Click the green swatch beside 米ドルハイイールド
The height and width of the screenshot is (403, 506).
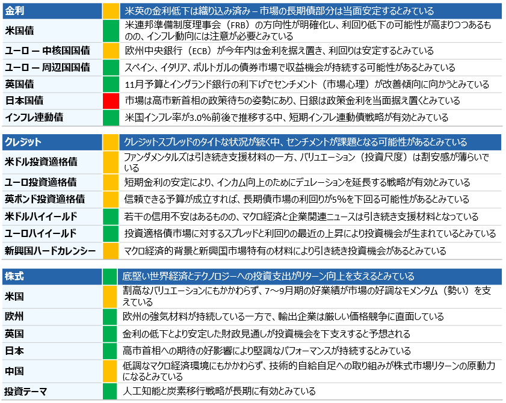click(111, 216)
